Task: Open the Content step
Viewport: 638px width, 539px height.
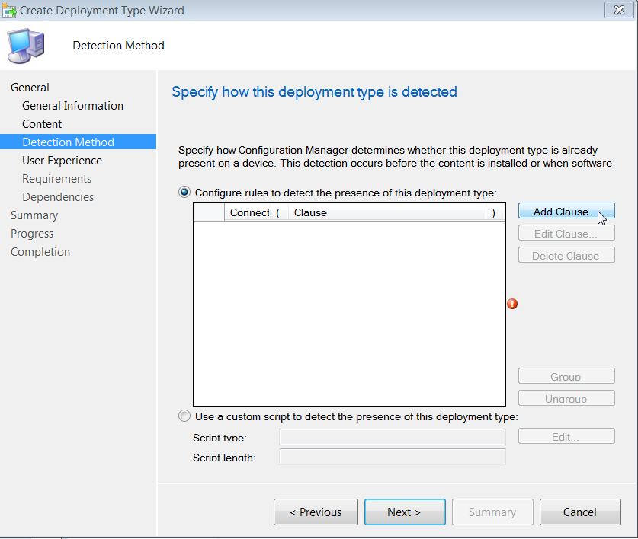Action: (42, 123)
